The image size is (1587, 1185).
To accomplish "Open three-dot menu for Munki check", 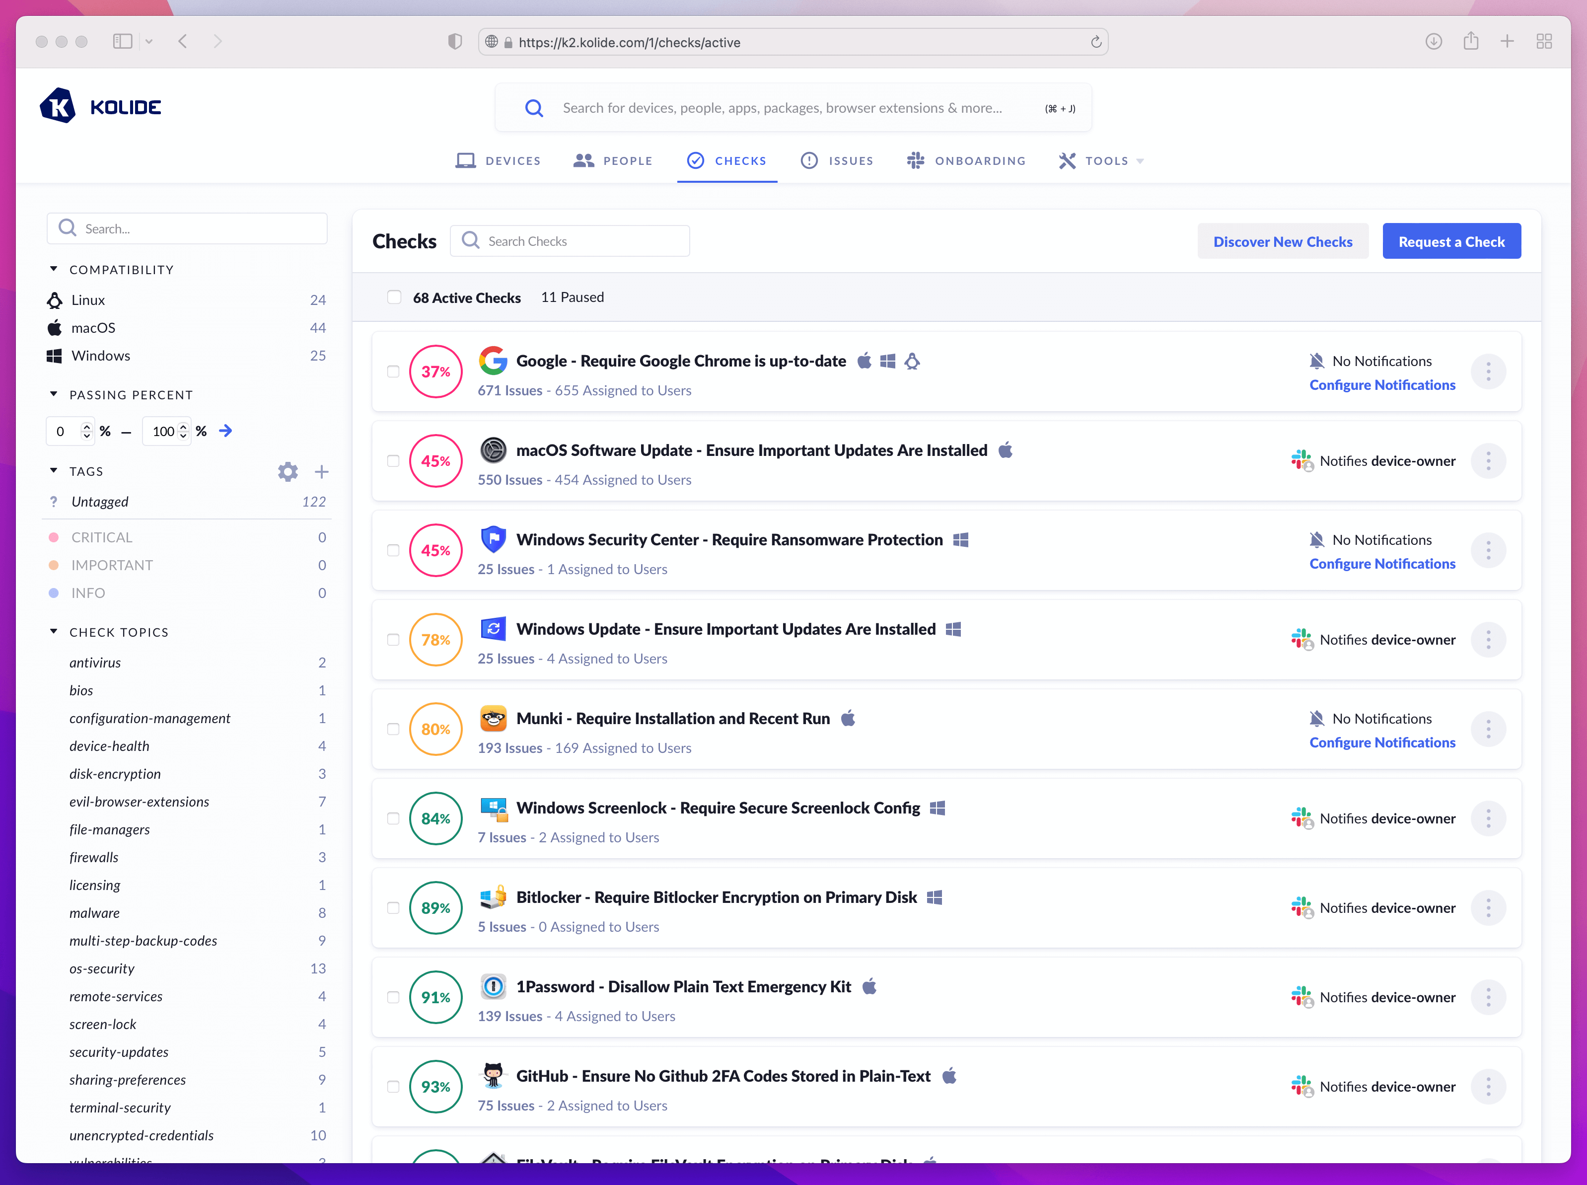I will pos(1488,729).
